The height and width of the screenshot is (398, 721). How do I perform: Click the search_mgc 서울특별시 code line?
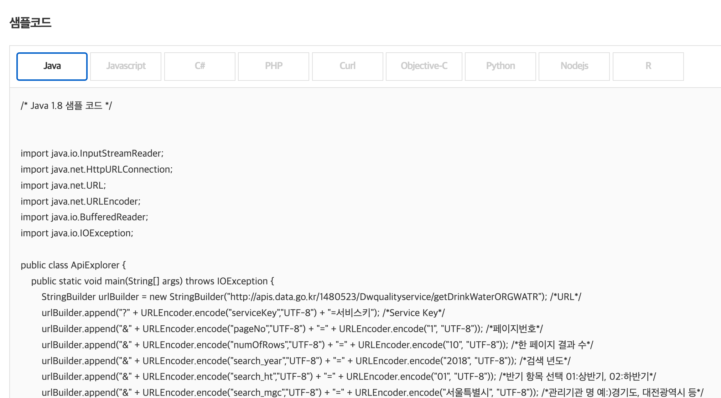372,392
